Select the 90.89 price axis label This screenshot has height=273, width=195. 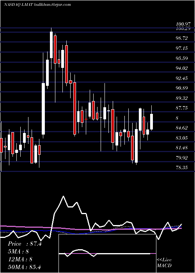click(x=182, y=88)
